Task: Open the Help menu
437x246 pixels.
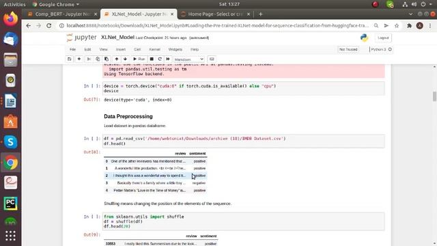Action: [195, 49]
